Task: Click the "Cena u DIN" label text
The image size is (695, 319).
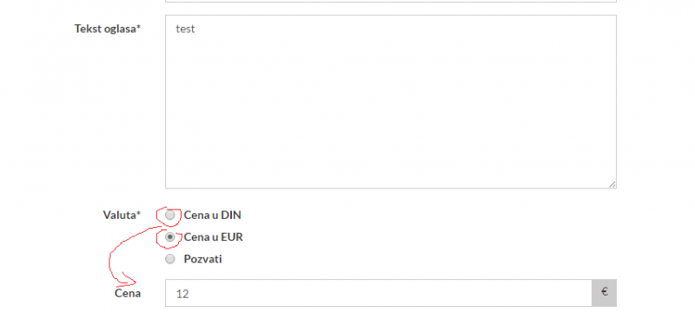Action: 212,216
